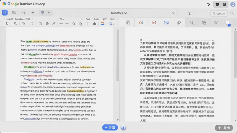
Task: Click the note page icon before T tool
Action: pos(81,24)
